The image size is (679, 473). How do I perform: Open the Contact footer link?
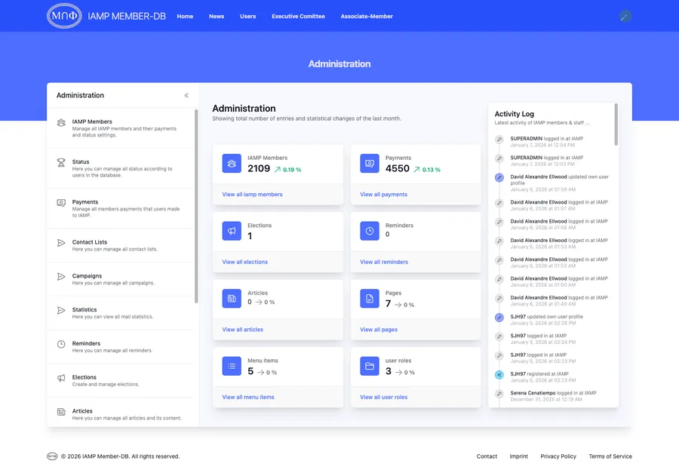pyautogui.click(x=487, y=456)
